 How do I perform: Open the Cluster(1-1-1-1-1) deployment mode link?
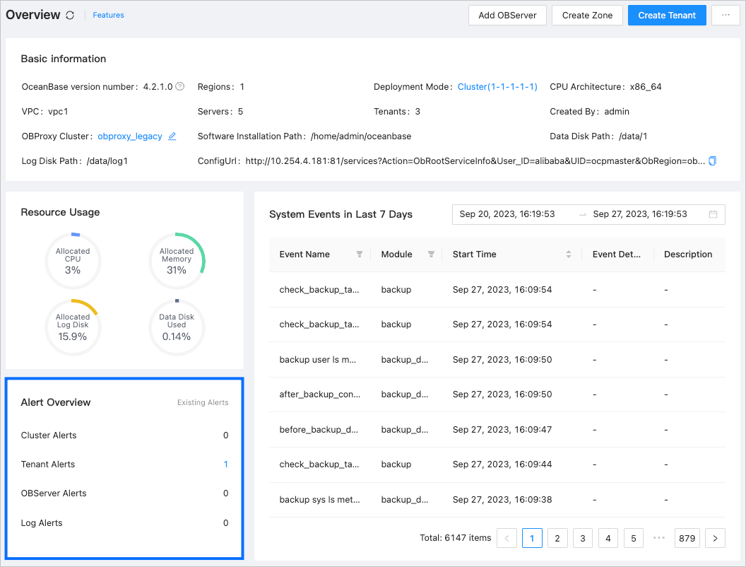click(x=497, y=87)
